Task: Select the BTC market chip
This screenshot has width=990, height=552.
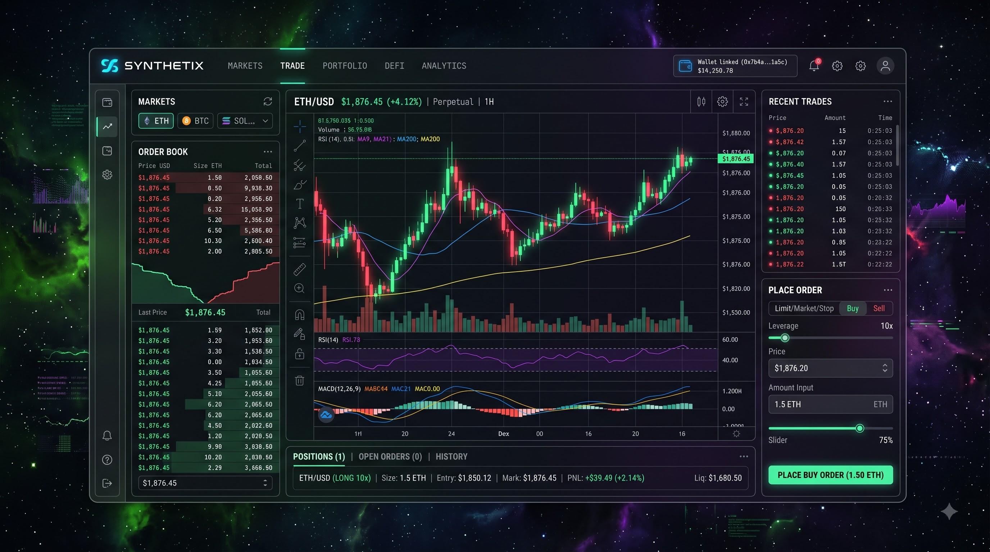Action: click(x=195, y=120)
